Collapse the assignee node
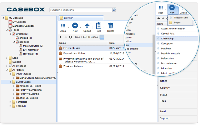This screenshot has height=128, width=200. tap(14, 42)
